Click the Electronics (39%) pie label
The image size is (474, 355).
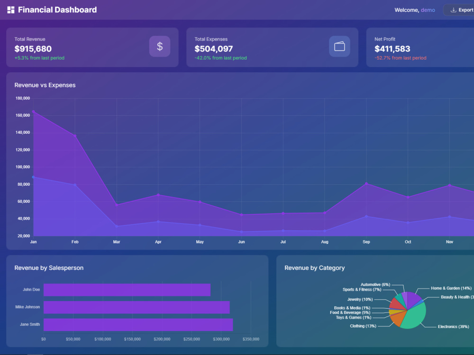tap(454, 327)
